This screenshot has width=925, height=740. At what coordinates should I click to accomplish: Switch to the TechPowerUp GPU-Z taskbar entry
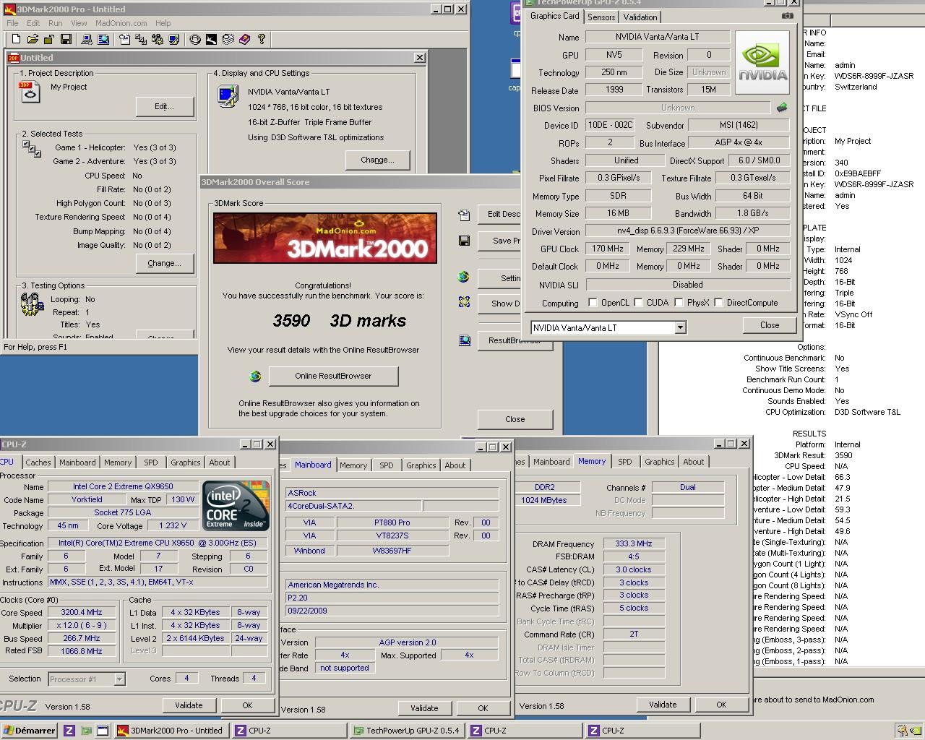point(406,731)
